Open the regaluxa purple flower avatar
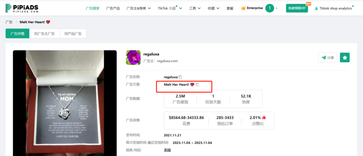The width and height of the screenshot is (363, 156). [x=133, y=58]
